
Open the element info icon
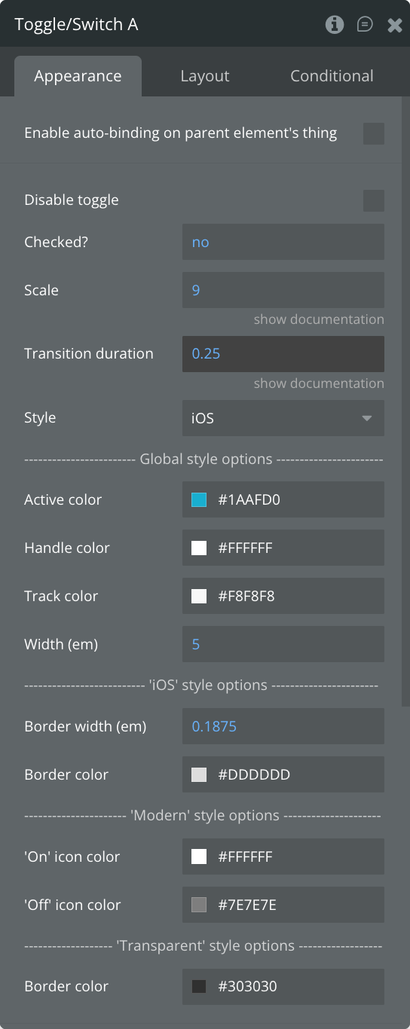335,25
